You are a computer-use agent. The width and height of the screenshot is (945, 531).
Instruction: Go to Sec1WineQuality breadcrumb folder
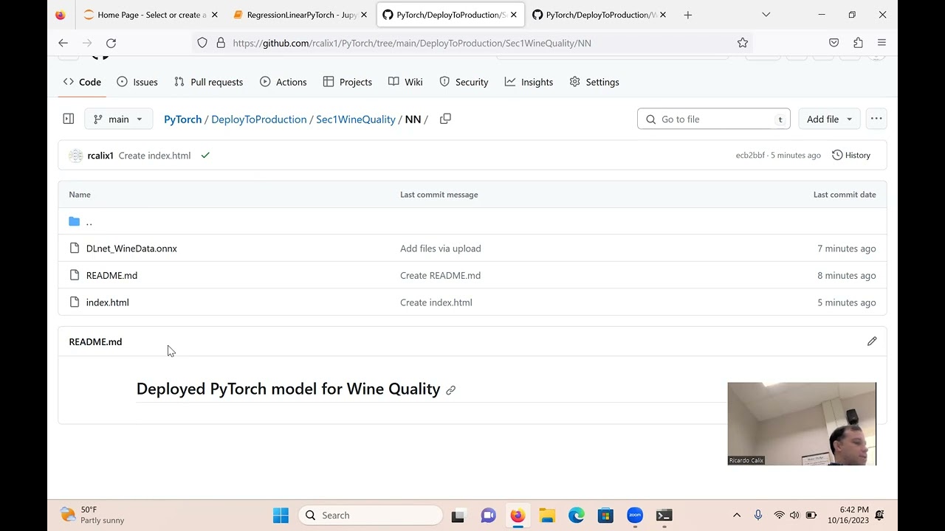tap(355, 119)
